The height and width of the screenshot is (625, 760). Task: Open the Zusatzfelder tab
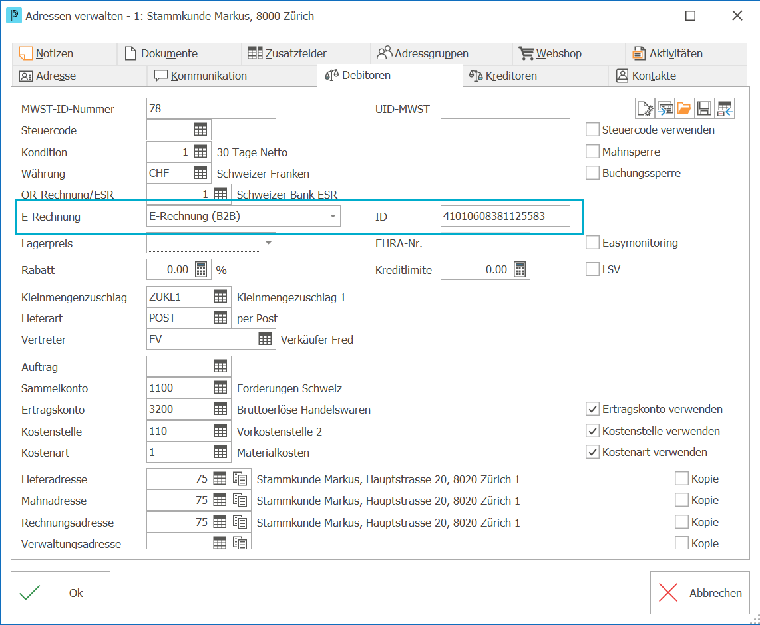click(x=306, y=53)
